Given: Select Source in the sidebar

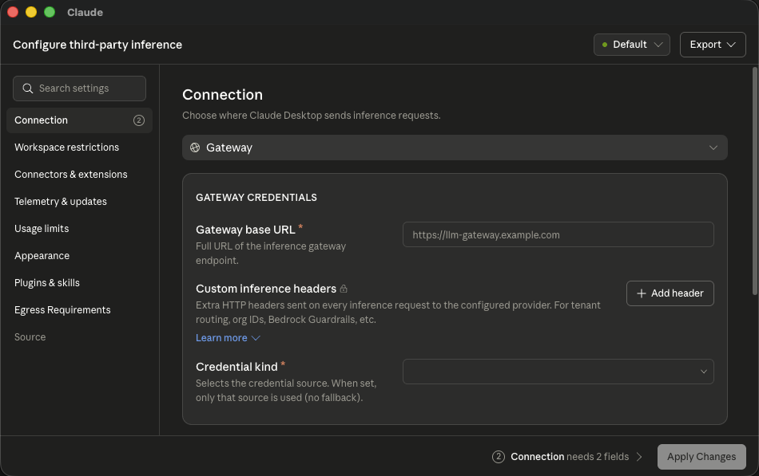Looking at the screenshot, I should pyautogui.click(x=30, y=336).
